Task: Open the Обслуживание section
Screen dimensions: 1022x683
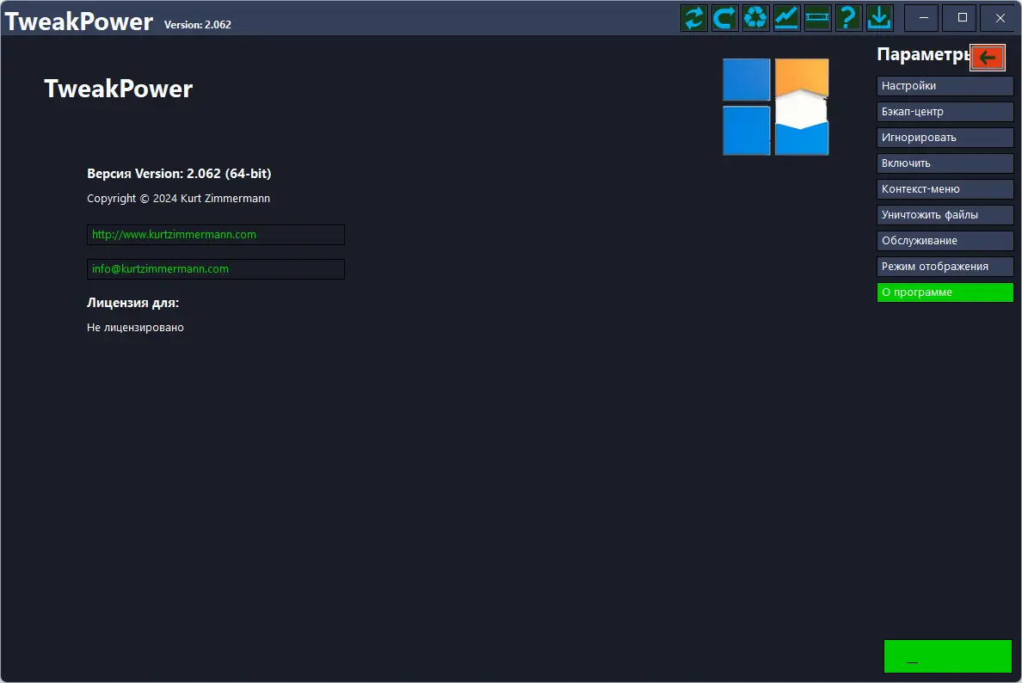Action: (x=945, y=241)
